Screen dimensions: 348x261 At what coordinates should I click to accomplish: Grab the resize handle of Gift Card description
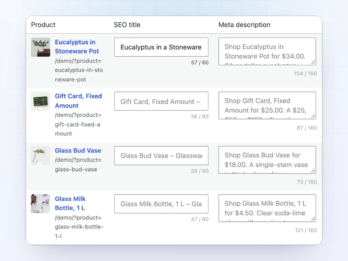(x=313, y=116)
